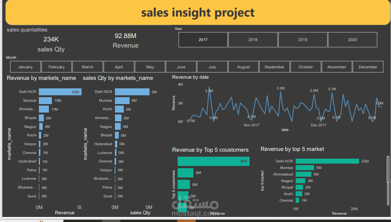Select October in the Month slicer
Viewport: 391px width, 222px height.
point(306,66)
